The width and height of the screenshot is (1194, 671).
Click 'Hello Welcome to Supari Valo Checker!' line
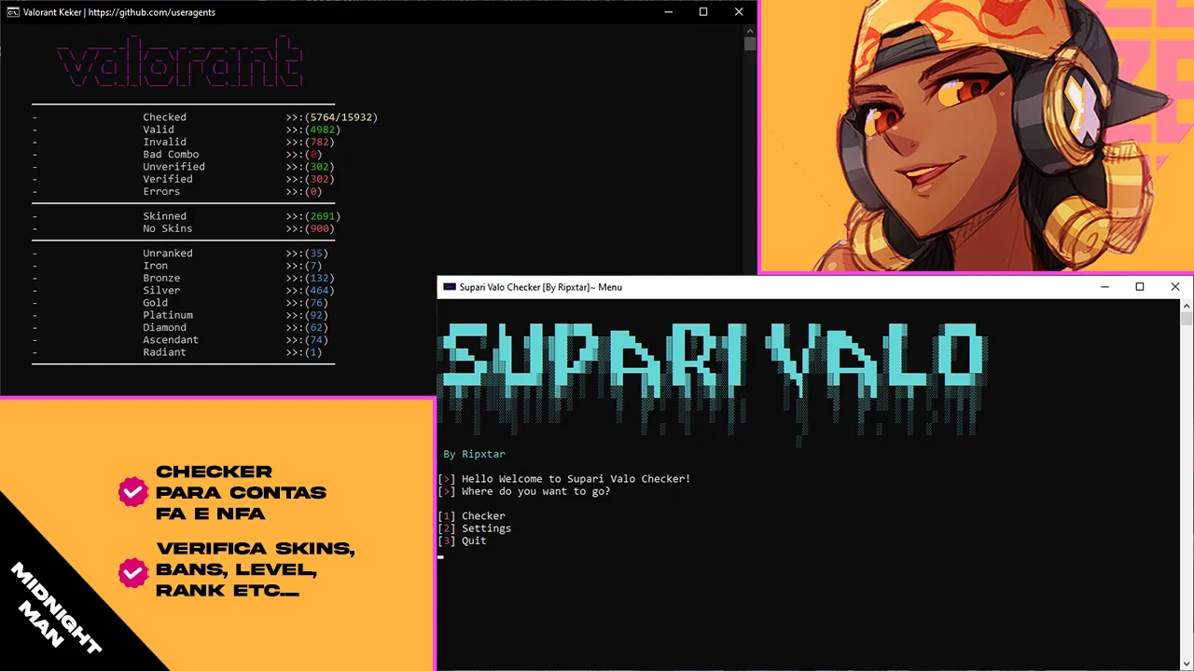click(576, 479)
